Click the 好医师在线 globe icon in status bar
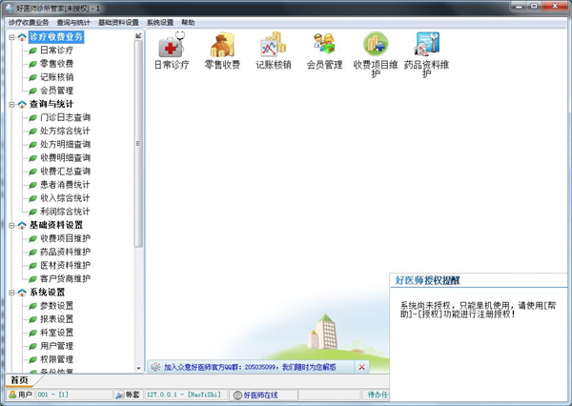This screenshot has height=406, width=572. coord(237,395)
